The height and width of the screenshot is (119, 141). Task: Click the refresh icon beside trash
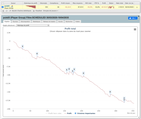point(7,11)
